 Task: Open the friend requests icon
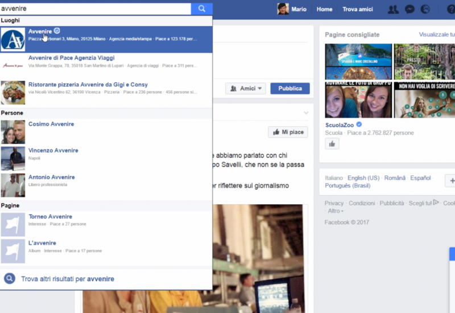tap(393, 9)
